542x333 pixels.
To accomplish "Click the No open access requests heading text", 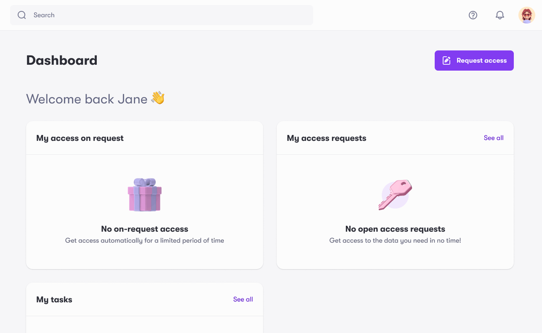I will pos(395,229).
